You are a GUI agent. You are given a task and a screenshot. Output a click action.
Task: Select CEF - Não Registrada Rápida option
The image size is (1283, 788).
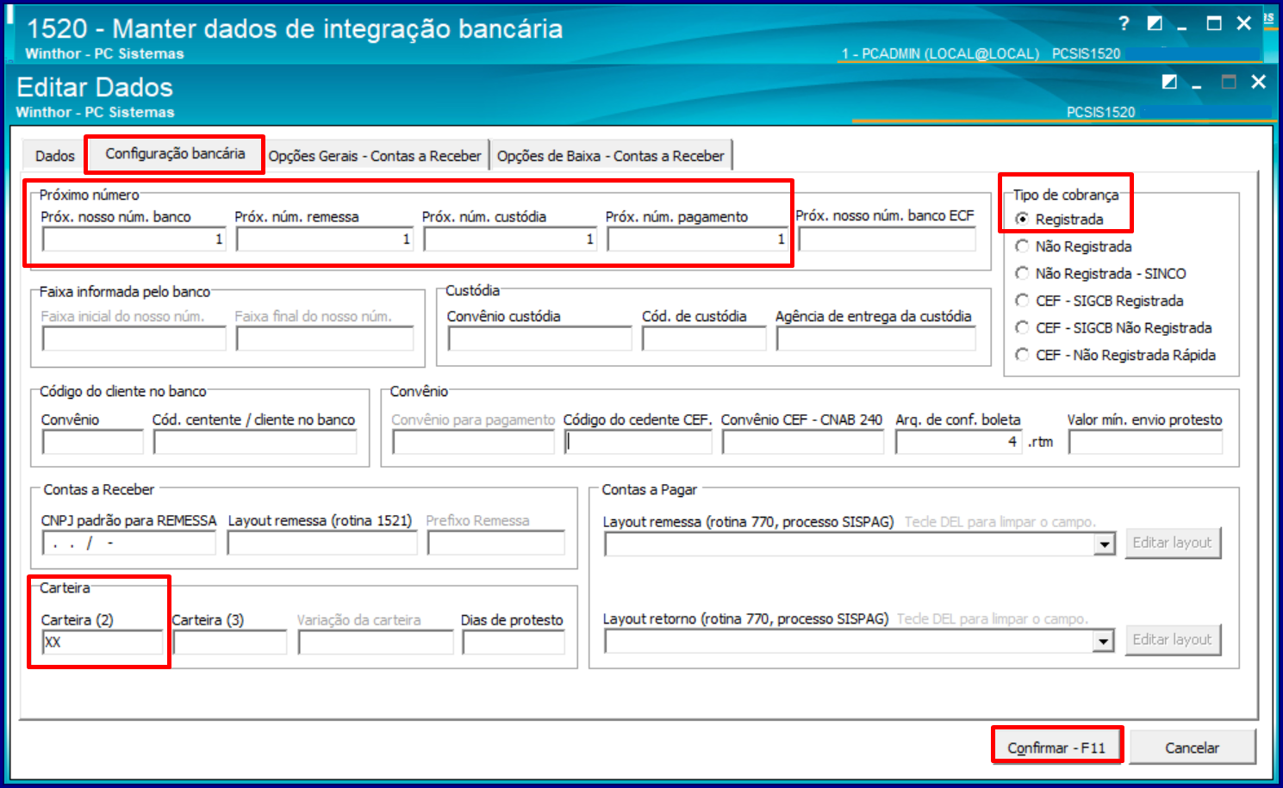[1116, 355]
